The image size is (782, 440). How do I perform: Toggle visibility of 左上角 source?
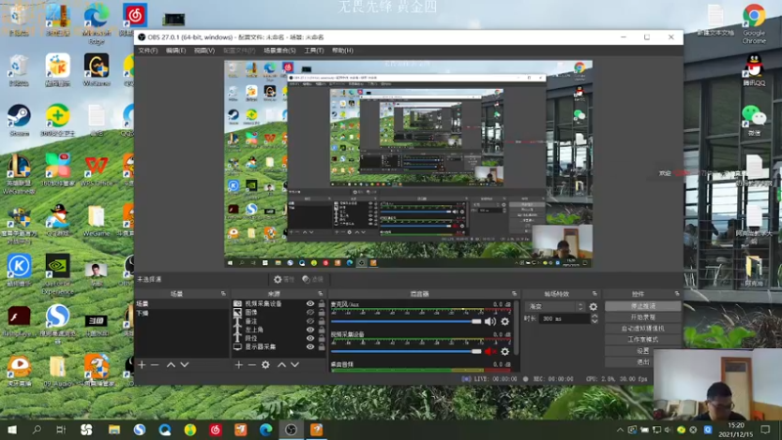(x=310, y=330)
